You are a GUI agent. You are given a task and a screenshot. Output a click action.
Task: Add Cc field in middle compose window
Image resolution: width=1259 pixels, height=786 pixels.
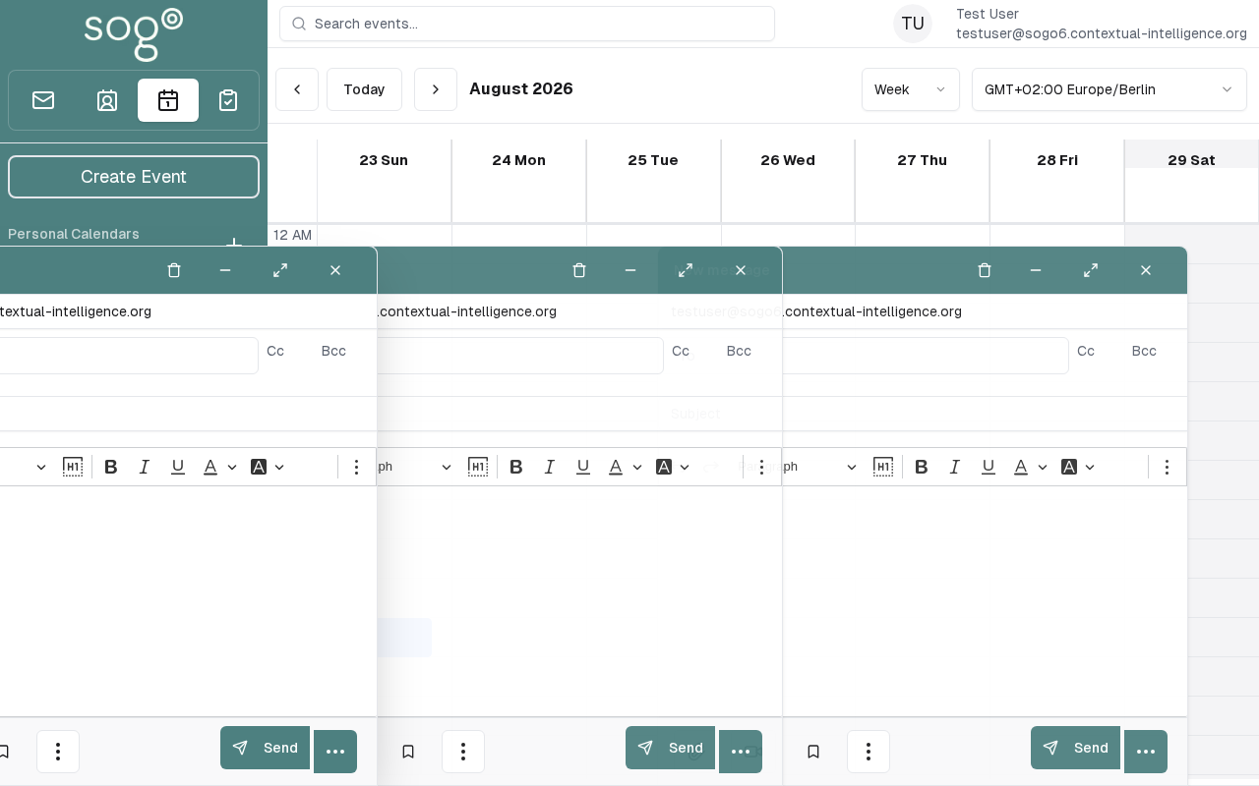click(681, 351)
